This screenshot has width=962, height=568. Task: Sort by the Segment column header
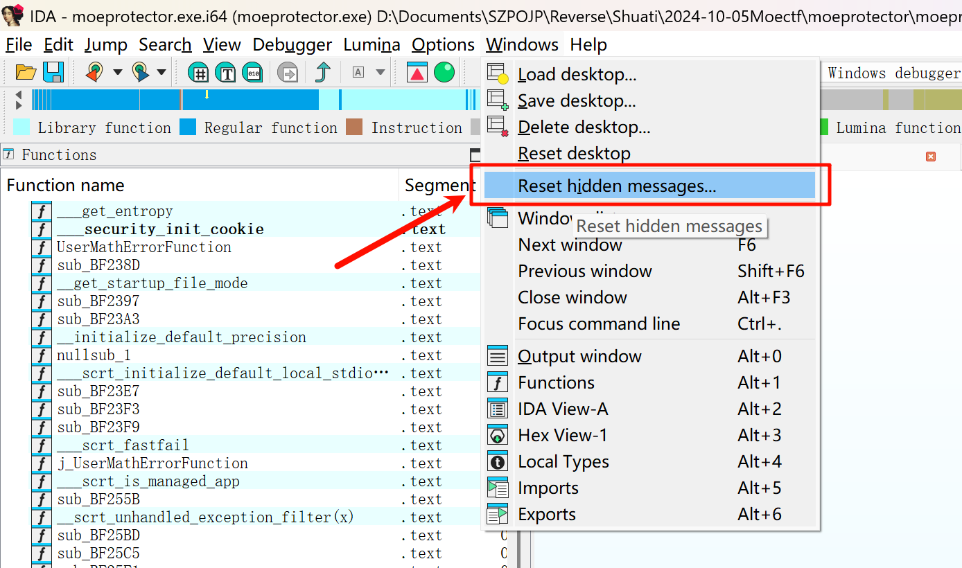tap(440, 186)
